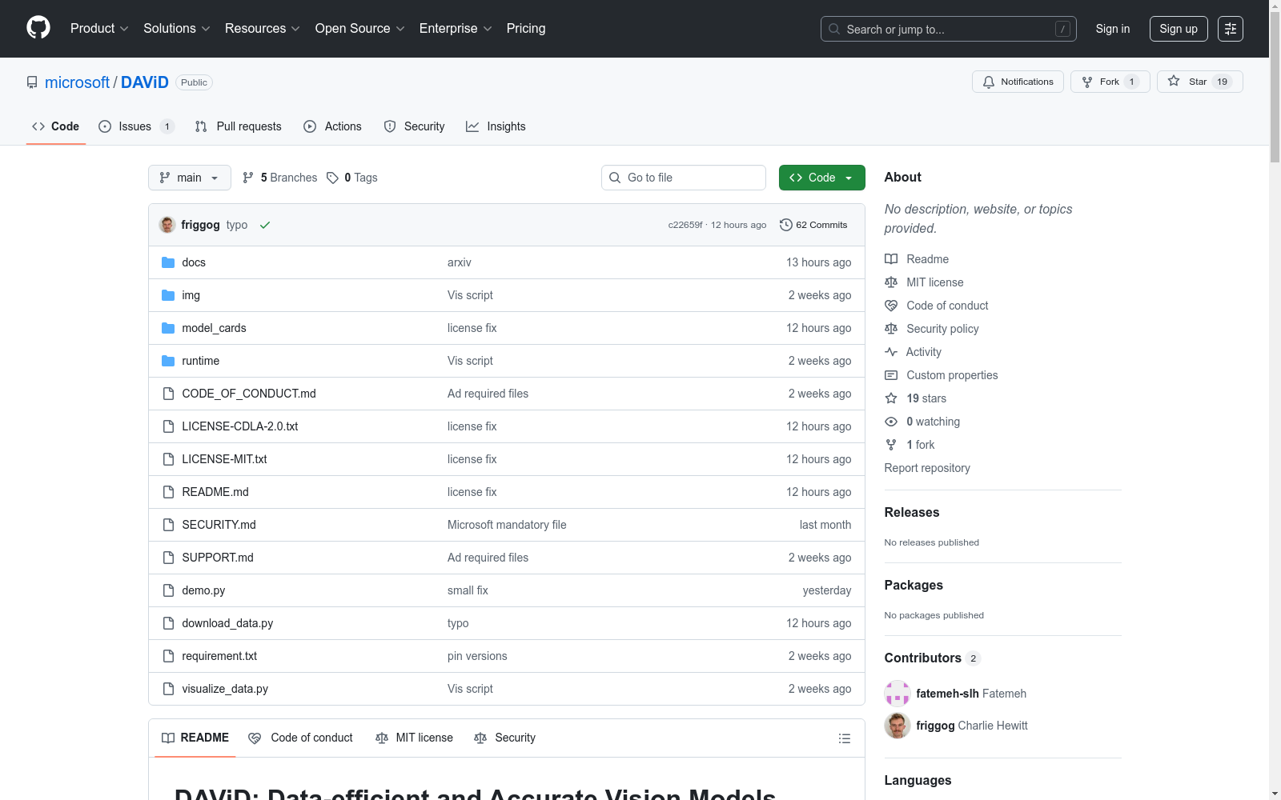Image resolution: width=1281 pixels, height=800 pixels.
Task: Click the eye icon beside 0 watching
Action: (x=891, y=422)
